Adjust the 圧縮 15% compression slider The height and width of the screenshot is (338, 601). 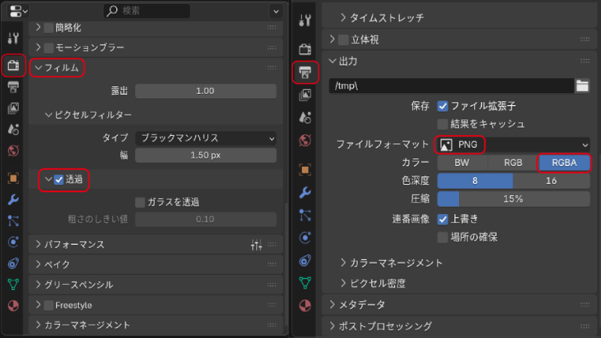(x=514, y=199)
